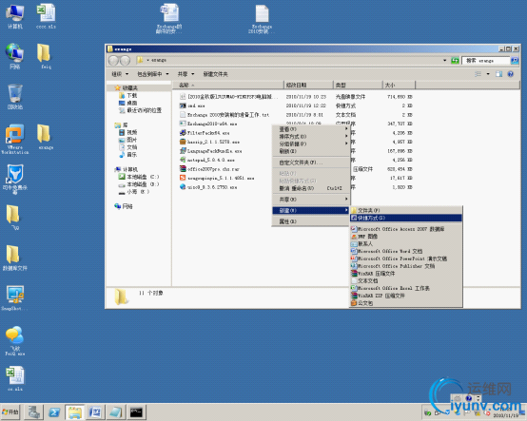Click the command prompt icon in taskbar
Image resolution: width=527 pixels, height=421 pixels.
[x=136, y=411]
